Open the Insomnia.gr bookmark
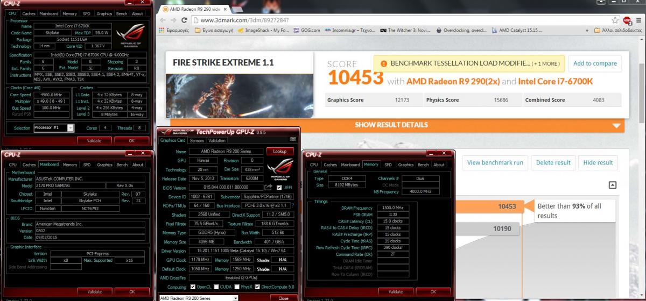 [350, 31]
